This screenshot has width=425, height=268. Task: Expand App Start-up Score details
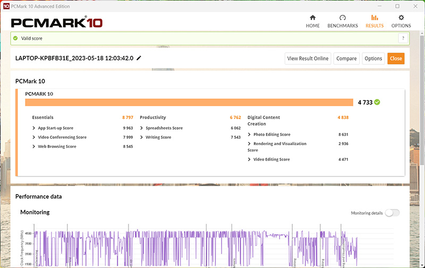tap(35, 128)
